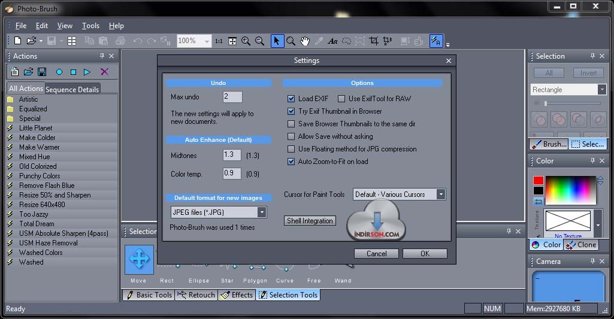Open the Tools menu

pos(90,26)
